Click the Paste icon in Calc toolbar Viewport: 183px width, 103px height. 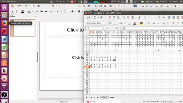click(133, 17)
